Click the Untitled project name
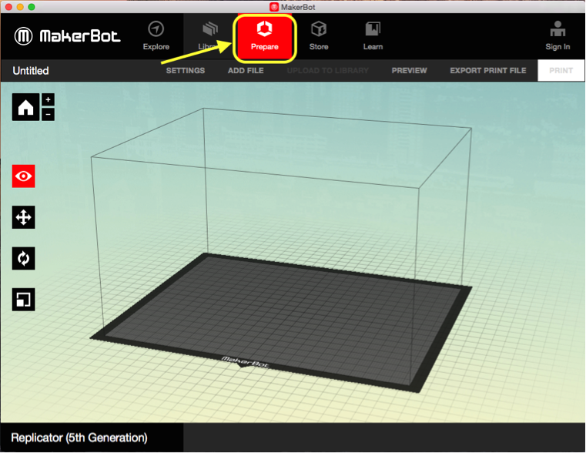Screen dimensions: 586x453 (x=31, y=71)
